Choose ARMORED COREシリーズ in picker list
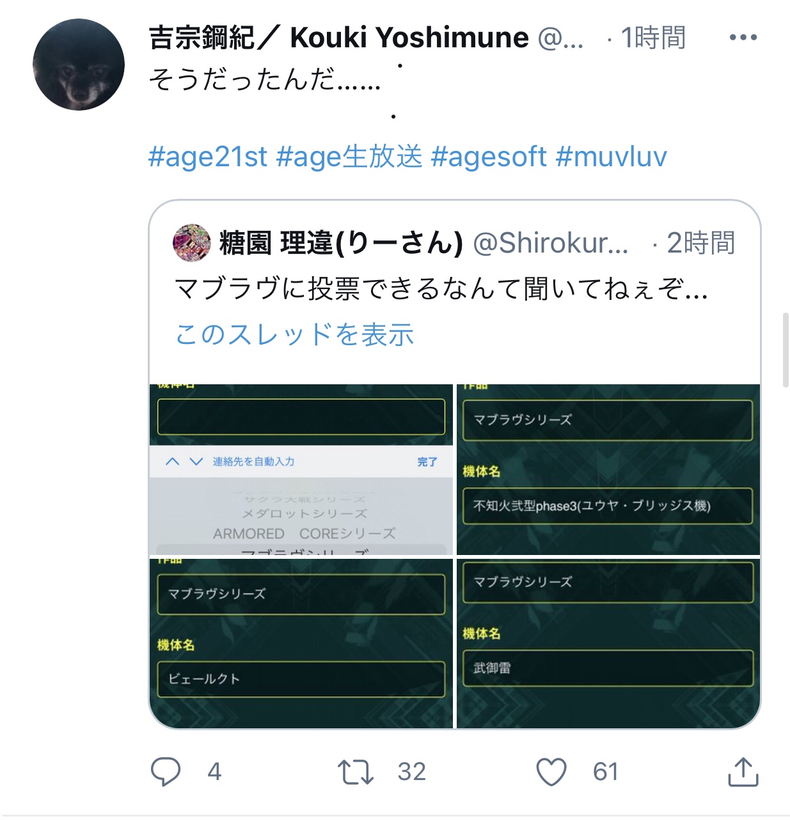This screenshot has height=821, width=790. 304,533
